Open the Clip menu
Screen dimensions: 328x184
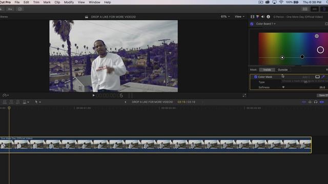[x=57, y=2]
